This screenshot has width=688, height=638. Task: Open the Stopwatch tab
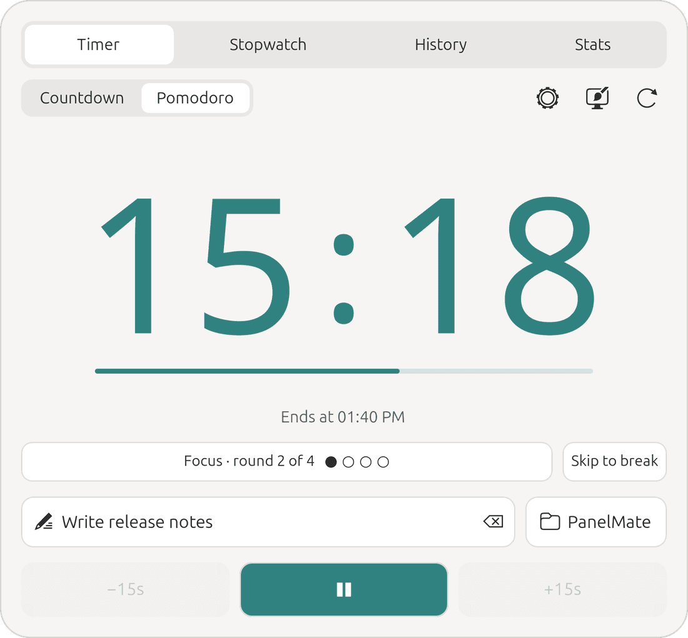point(268,45)
